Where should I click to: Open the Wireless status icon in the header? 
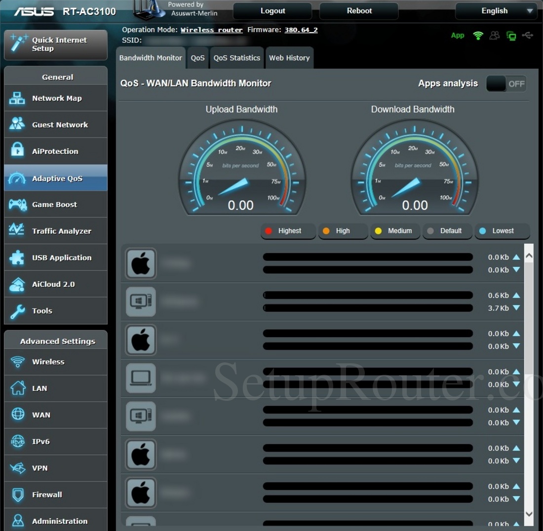(x=478, y=35)
